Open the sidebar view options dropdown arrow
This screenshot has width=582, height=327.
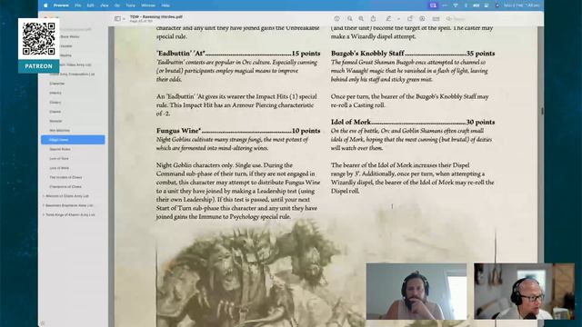coord(124,19)
